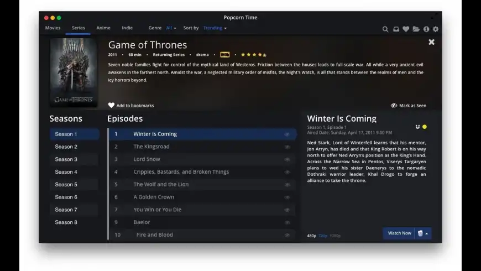Click the star rating
The width and height of the screenshot is (481, 271).
click(254, 55)
